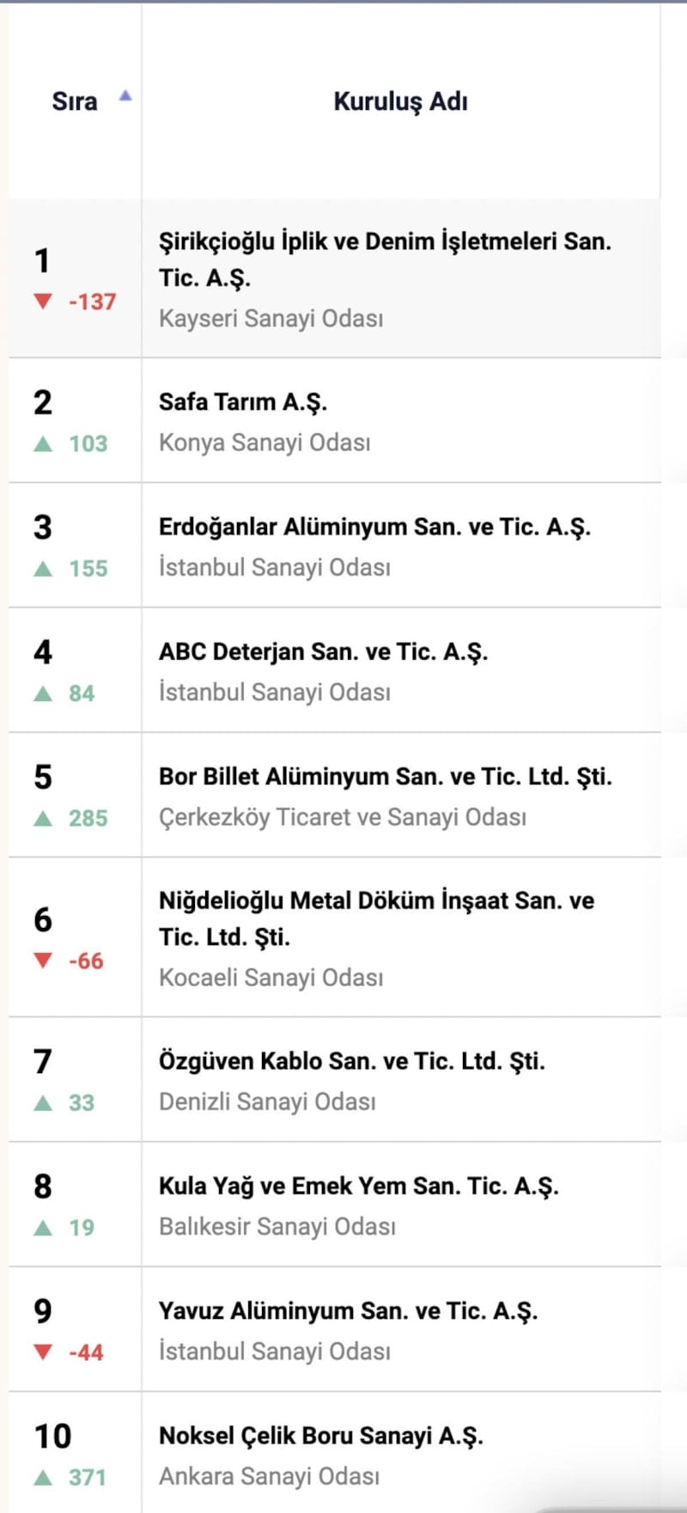Select Erdoğanlar Alüminyum San. ve Tic. row

374,527
